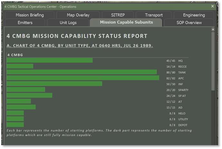Click the Mission Capable Subunits tab

126,23
